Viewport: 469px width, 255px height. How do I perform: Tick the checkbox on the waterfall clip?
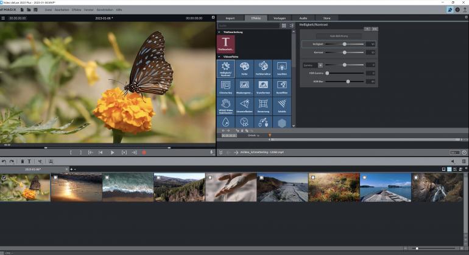(x=415, y=178)
